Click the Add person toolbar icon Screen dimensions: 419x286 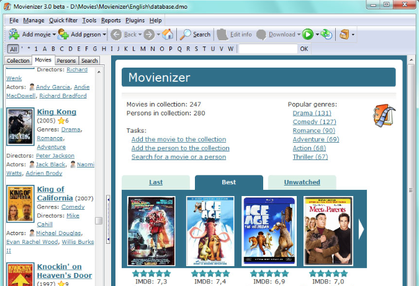tap(63, 35)
